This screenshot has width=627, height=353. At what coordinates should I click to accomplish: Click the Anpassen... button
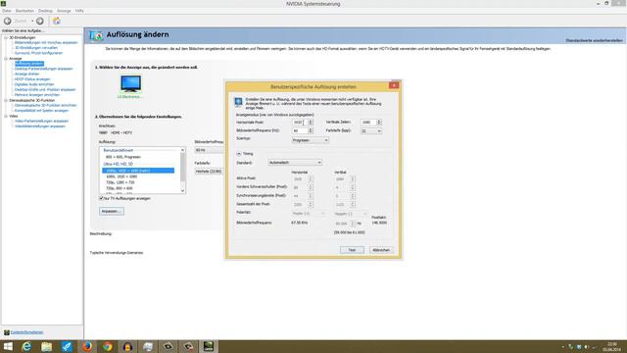tap(112, 211)
